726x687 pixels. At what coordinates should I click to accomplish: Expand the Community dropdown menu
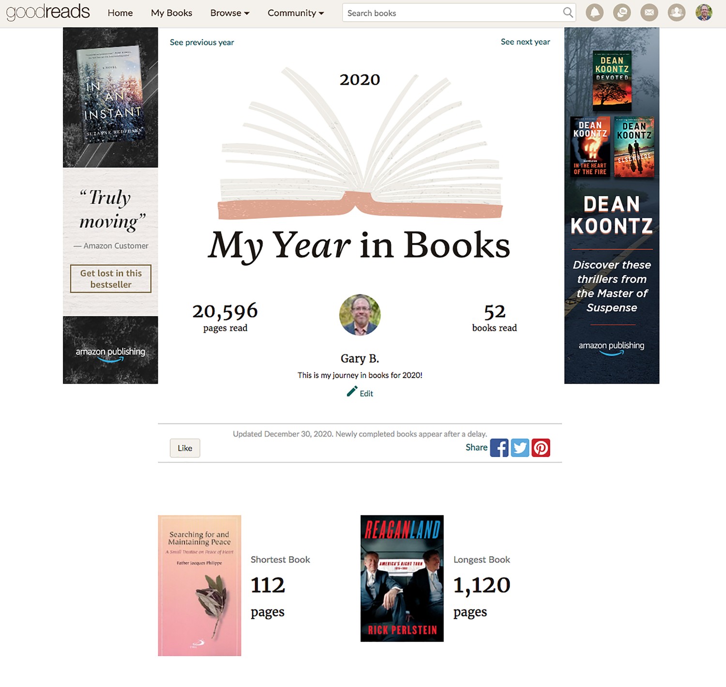296,13
